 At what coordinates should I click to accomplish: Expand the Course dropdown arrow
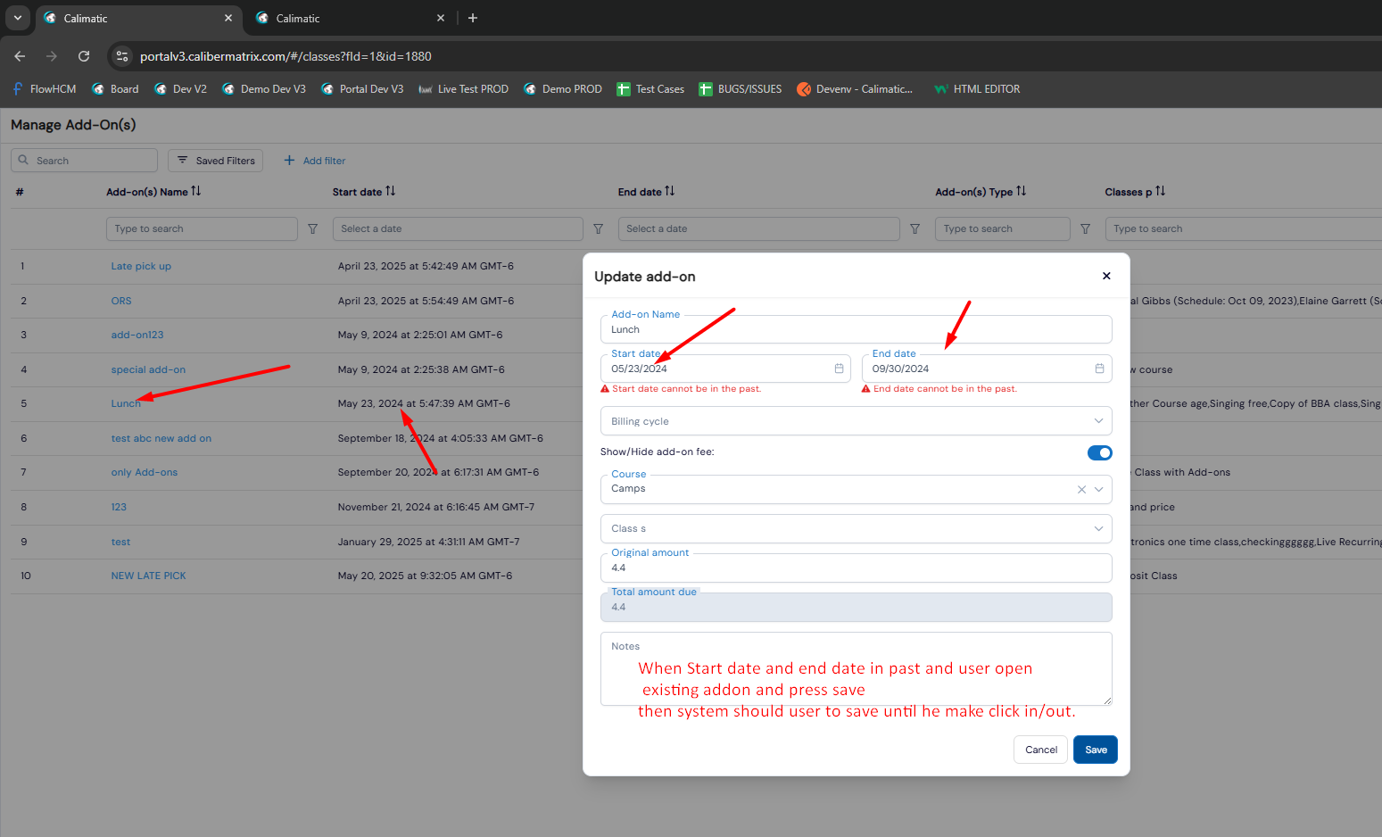coord(1099,489)
